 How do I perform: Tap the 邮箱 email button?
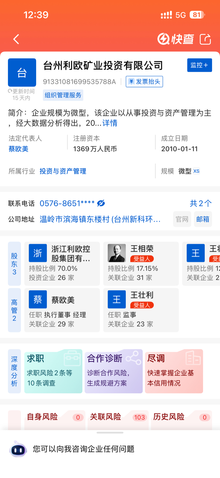(x=203, y=219)
